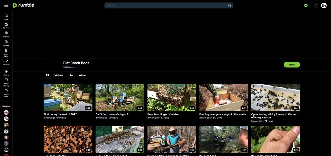331x156 pixels.
Task: Click the second followed channel avatar
Action: (x=6, y=119)
